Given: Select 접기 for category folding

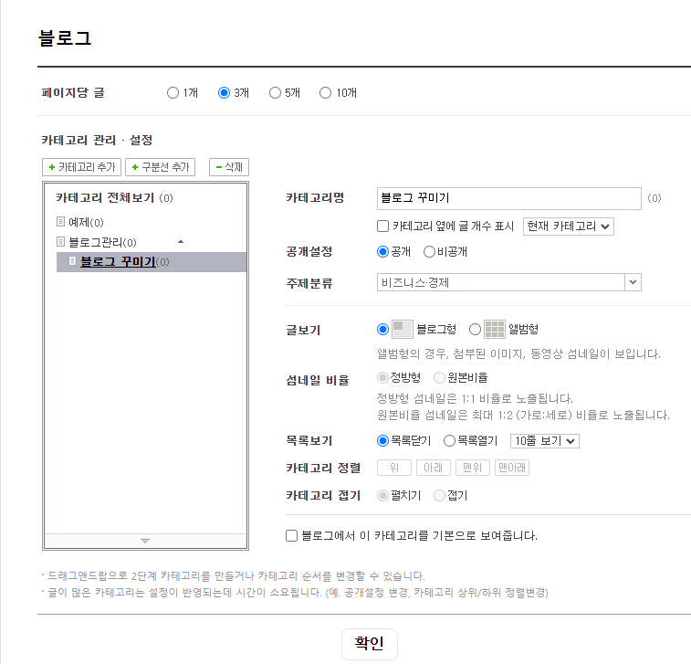Looking at the screenshot, I should tap(439, 496).
